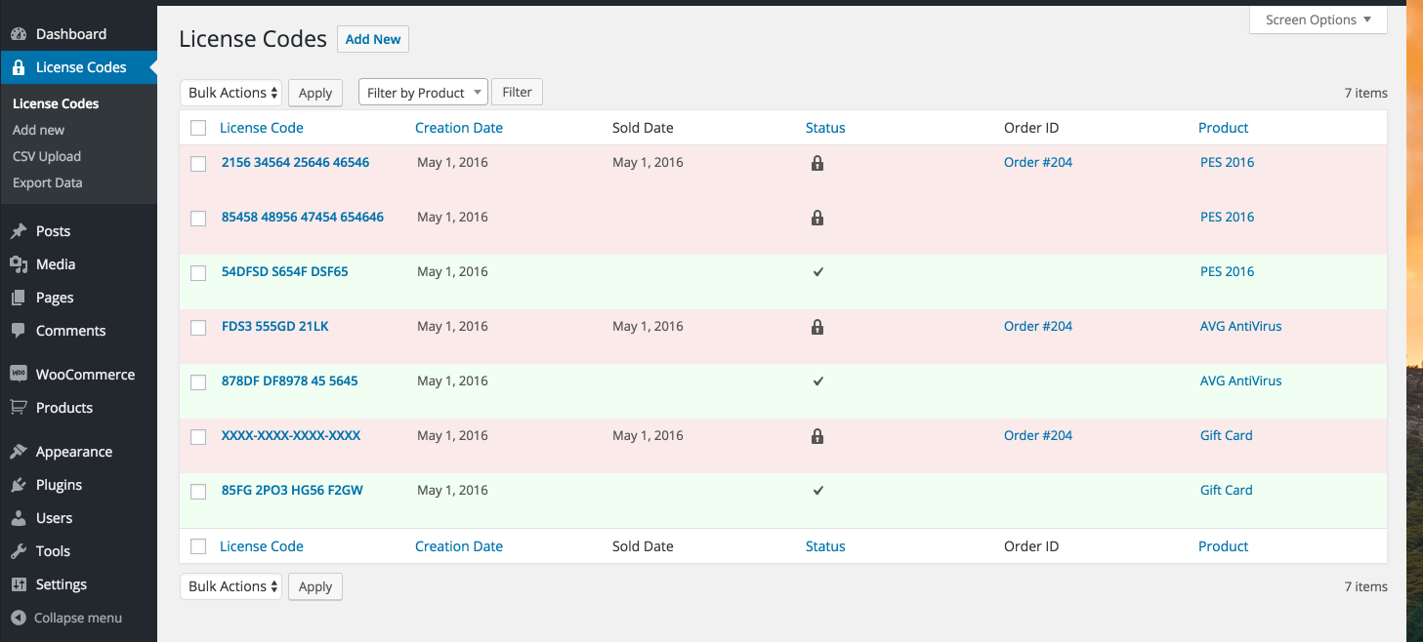Click the WooCommerce icon in sidebar
Image resolution: width=1423 pixels, height=642 pixels.
click(18, 375)
